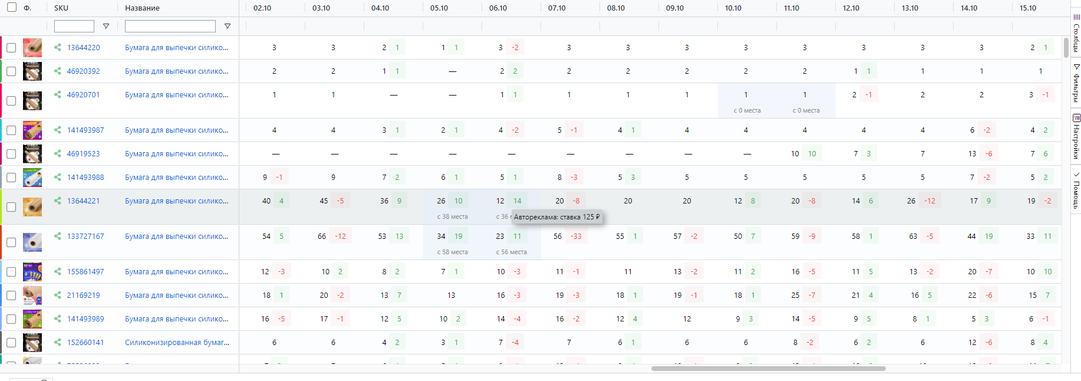Focus the SKU filter text field
The height and width of the screenshot is (381, 1081).
coord(74,27)
